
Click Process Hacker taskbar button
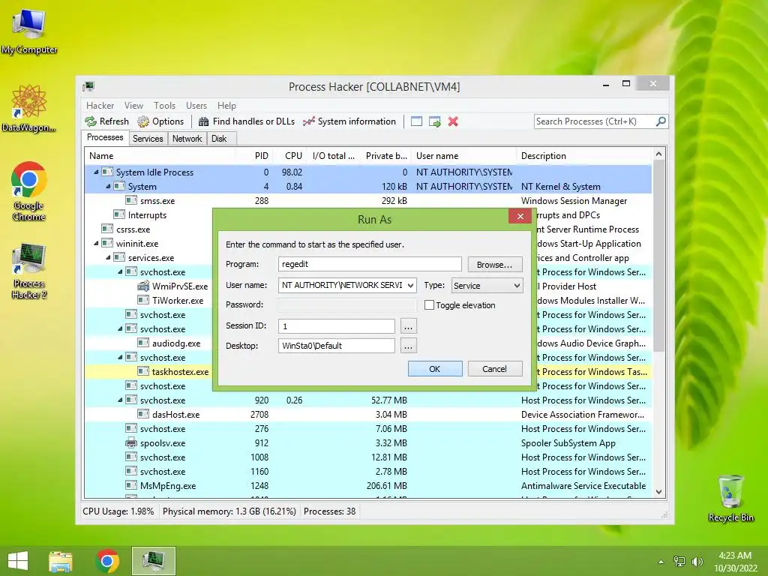point(153,561)
